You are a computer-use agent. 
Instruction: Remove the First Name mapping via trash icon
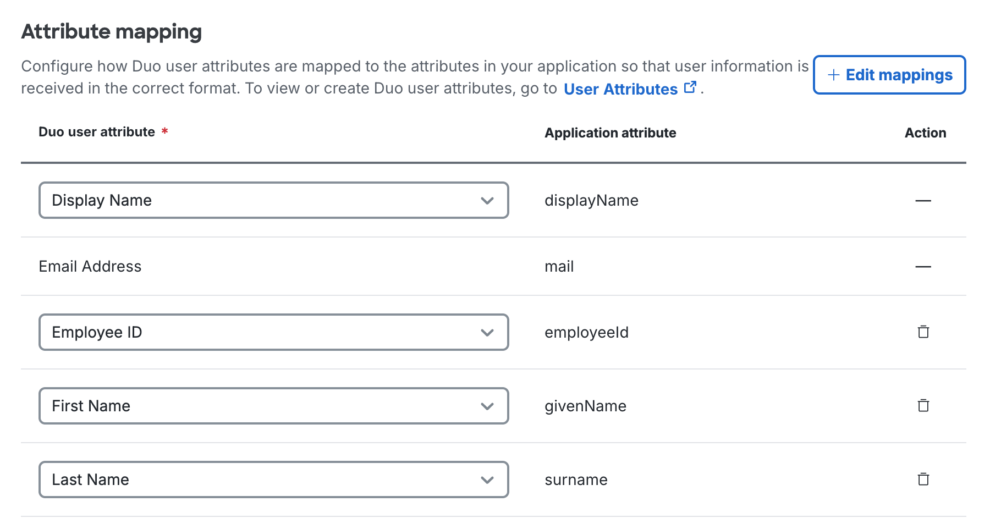(x=924, y=406)
